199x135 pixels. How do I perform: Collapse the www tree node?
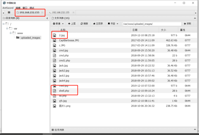[11, 33]
